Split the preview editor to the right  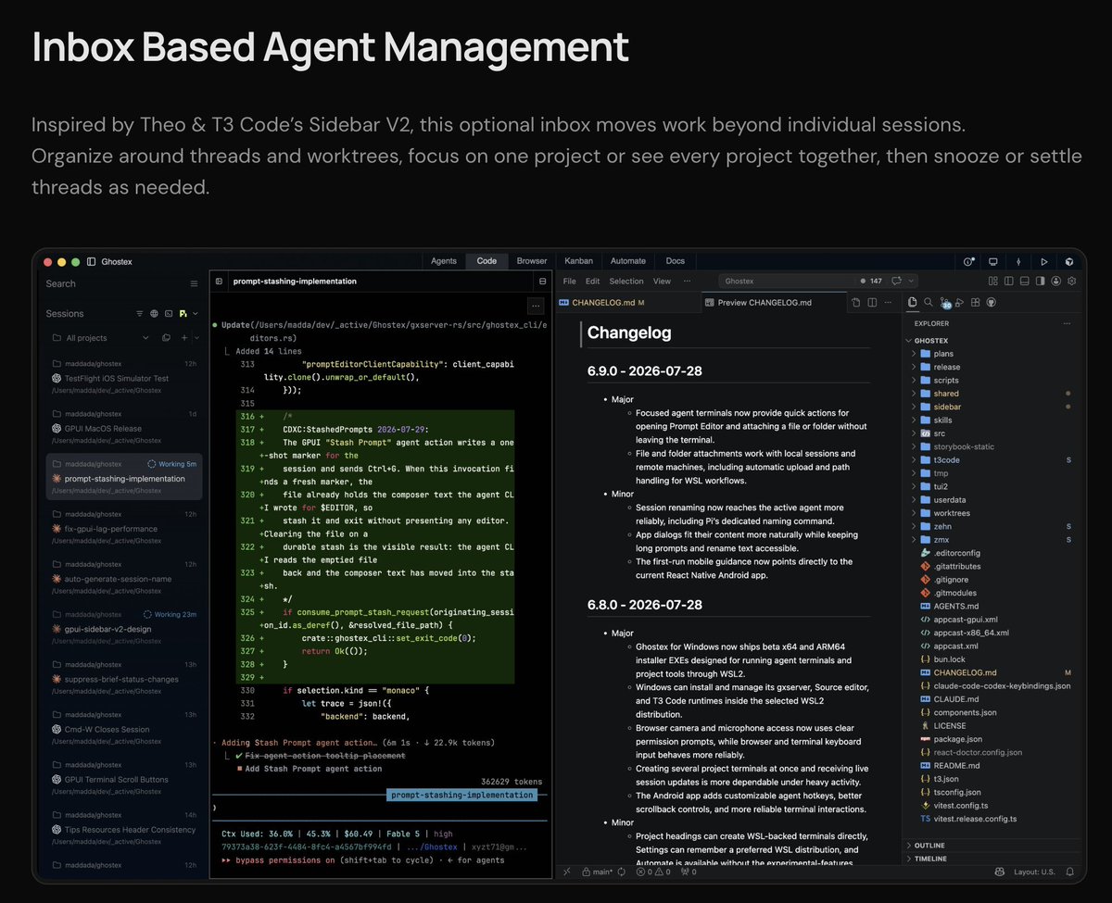click(x=872, y=303)
